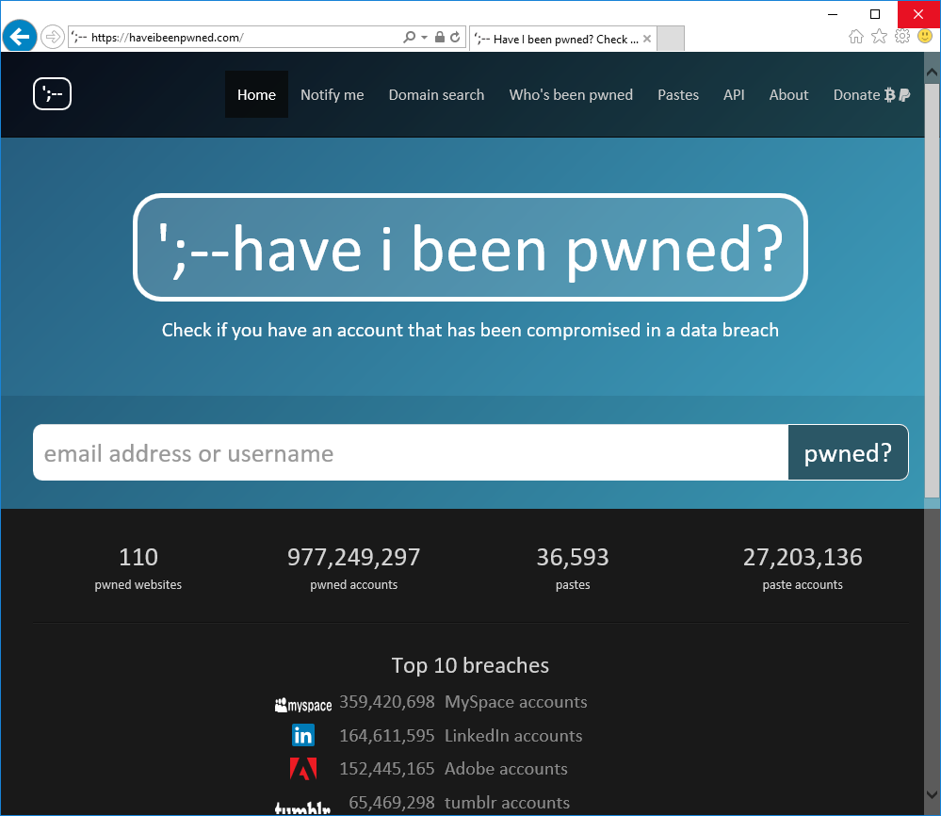941x816 pixels.
Task: Maximize the browser window
Action: 875,14
